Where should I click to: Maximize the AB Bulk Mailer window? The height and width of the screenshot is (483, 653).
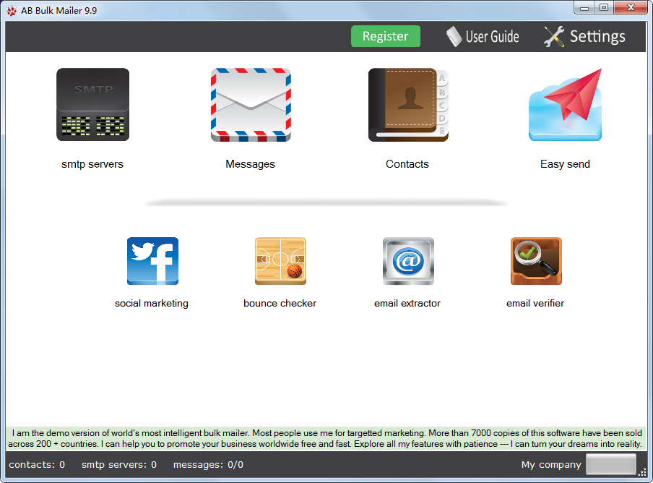coord(603,7)
